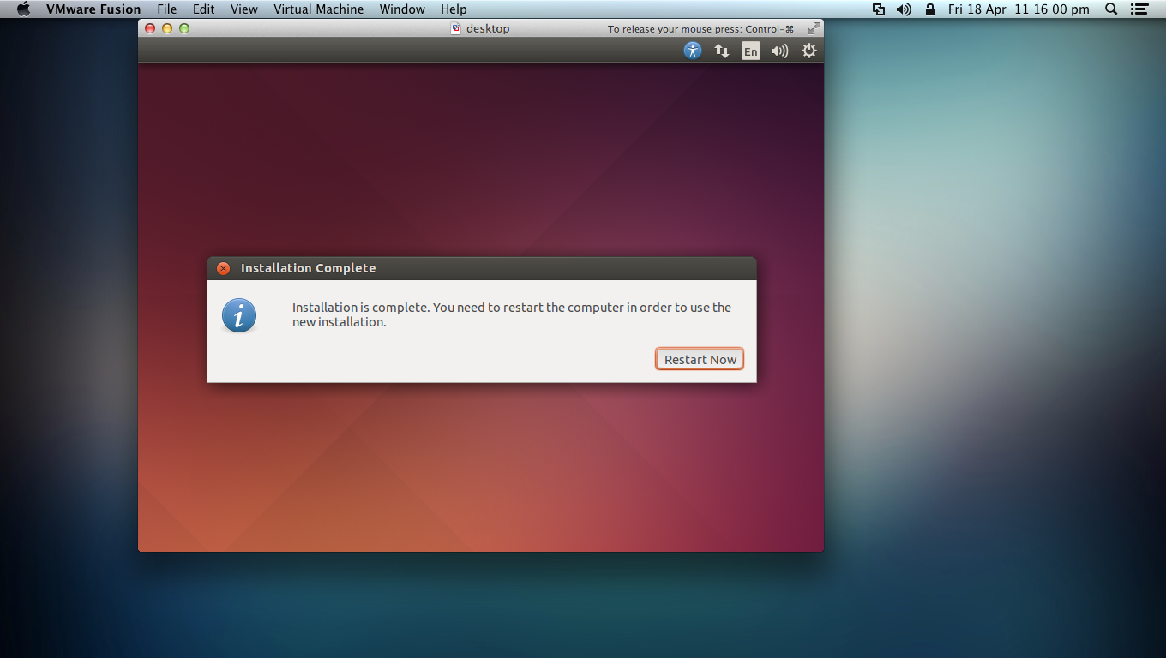Click the blue info icon in dialog
1166x658 pixels.
239,316
